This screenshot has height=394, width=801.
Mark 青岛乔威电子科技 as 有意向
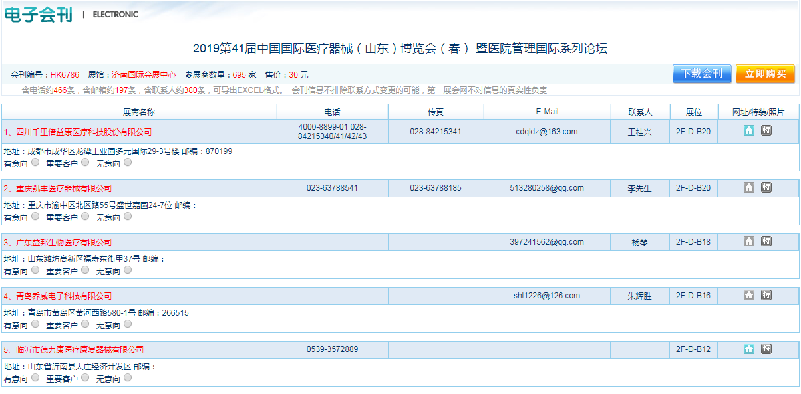point(35,324)
